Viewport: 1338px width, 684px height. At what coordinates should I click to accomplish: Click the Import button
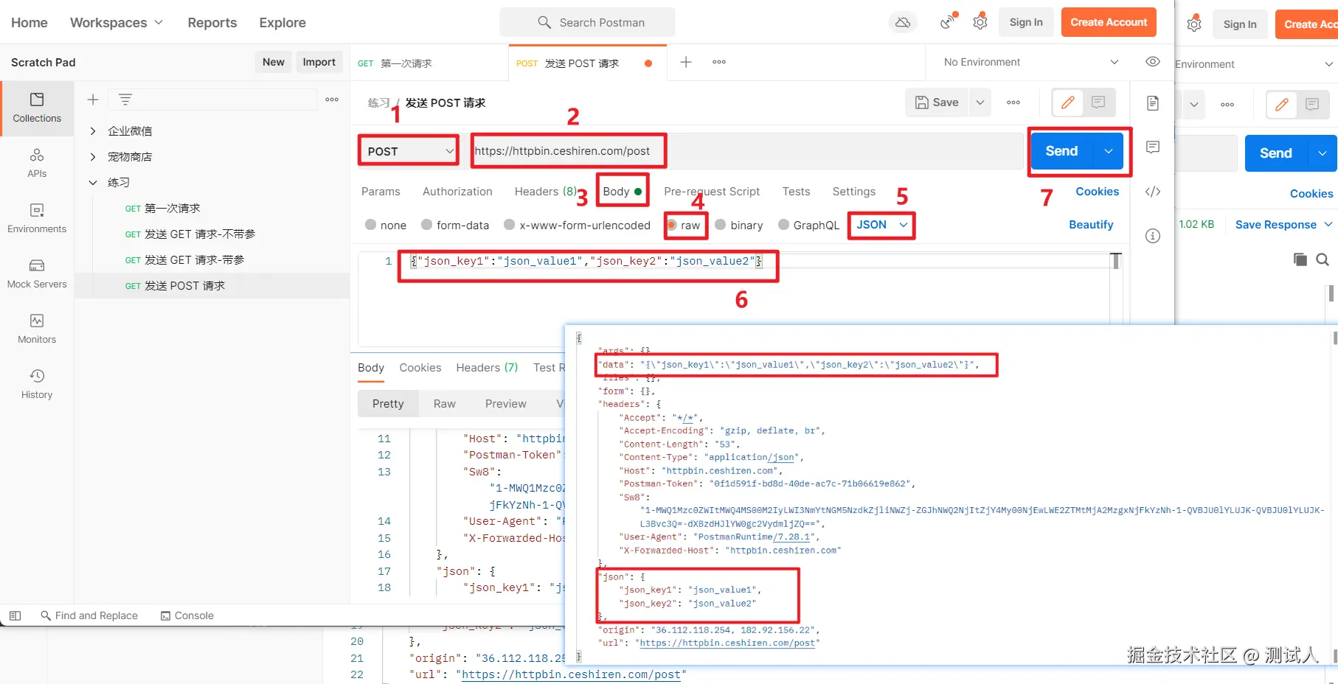(x=319, y=62)
